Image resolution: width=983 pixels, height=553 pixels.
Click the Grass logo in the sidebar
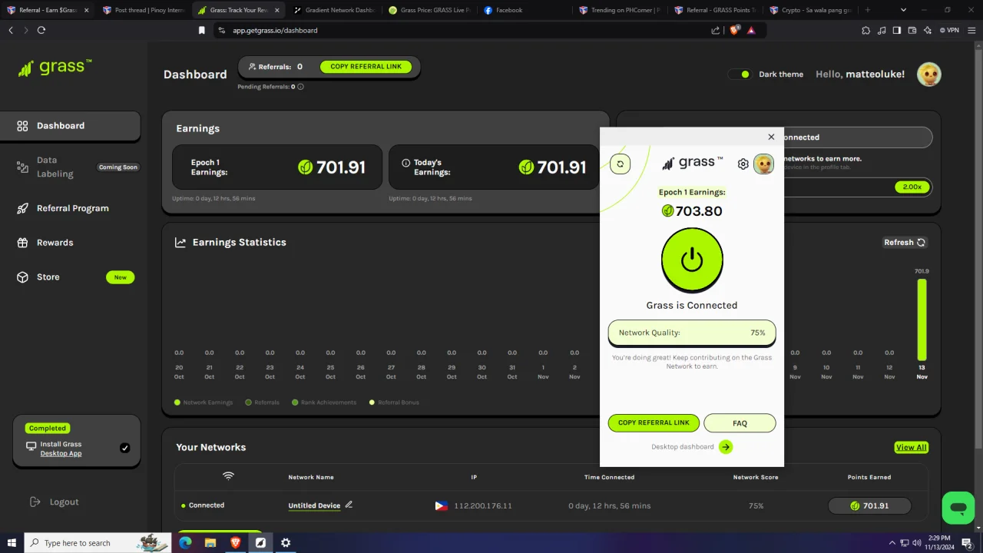[x=55, y=68]
